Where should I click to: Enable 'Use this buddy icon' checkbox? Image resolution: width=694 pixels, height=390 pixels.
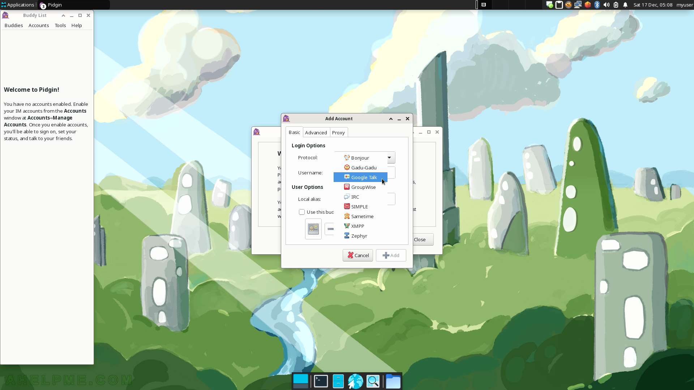coord(302,212)
